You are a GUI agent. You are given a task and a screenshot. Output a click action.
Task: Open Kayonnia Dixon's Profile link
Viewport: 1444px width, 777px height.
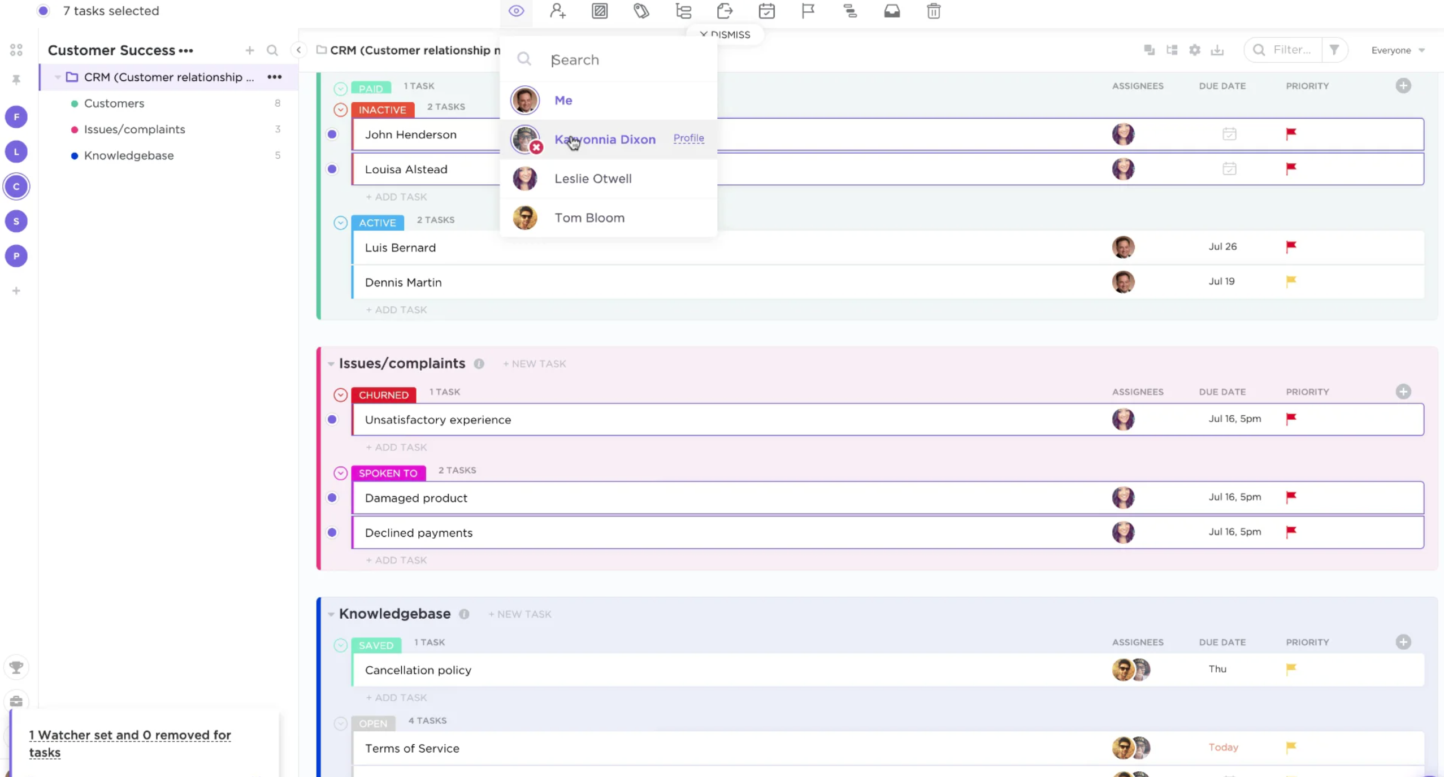(688, 138)
